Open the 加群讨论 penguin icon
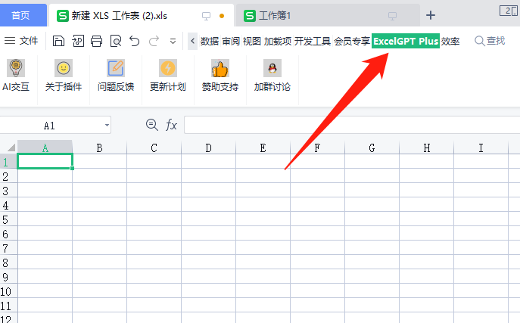The width and height of the screenshot is (520, 323). [x=271, y=69]
